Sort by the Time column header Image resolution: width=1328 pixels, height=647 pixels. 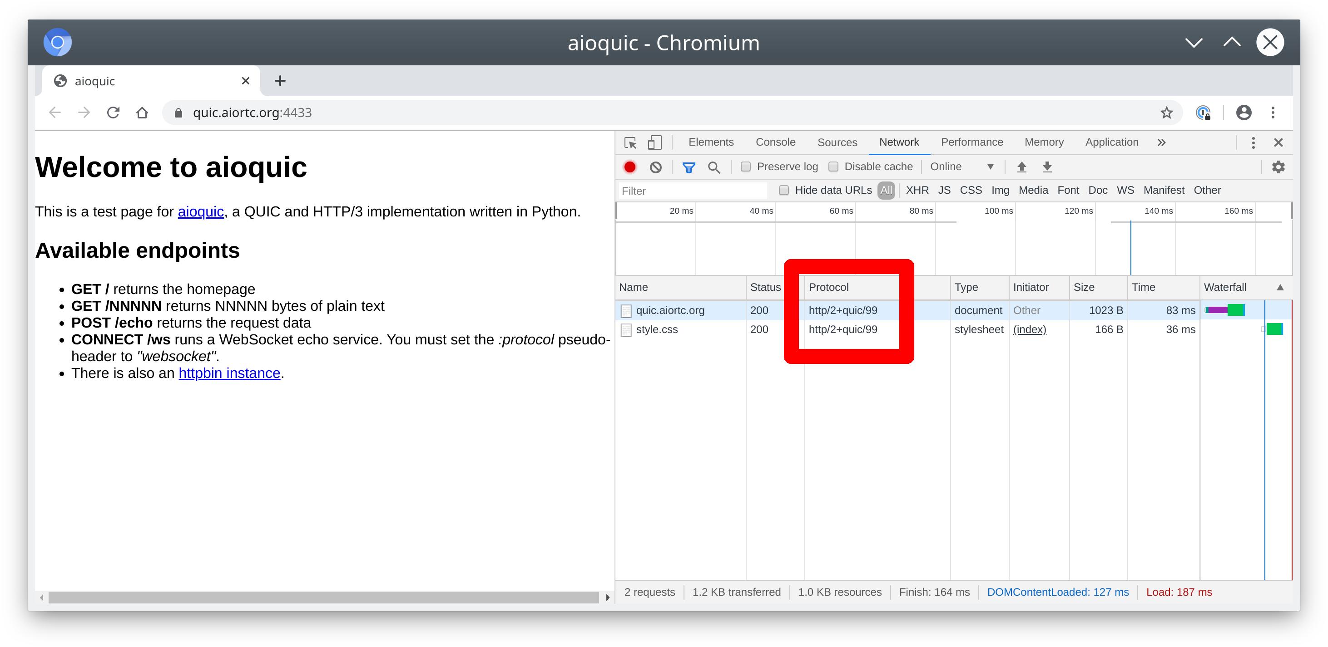[x=1164, y=288]
